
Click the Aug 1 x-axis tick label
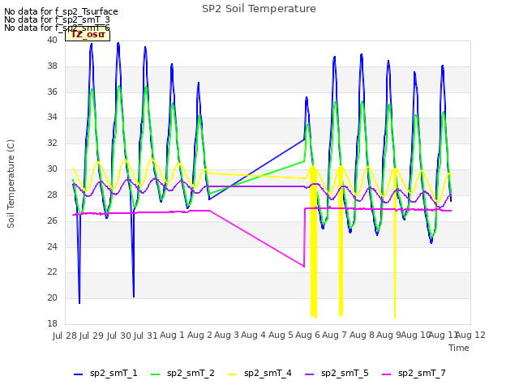172,336
